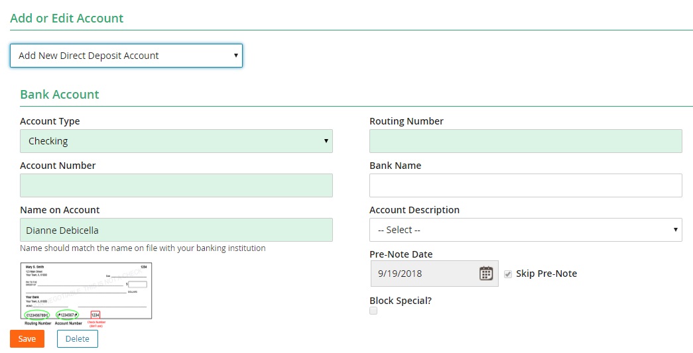693x353 pixels.
Task: Click the circled account number on sample check
Action: (68, 315)
